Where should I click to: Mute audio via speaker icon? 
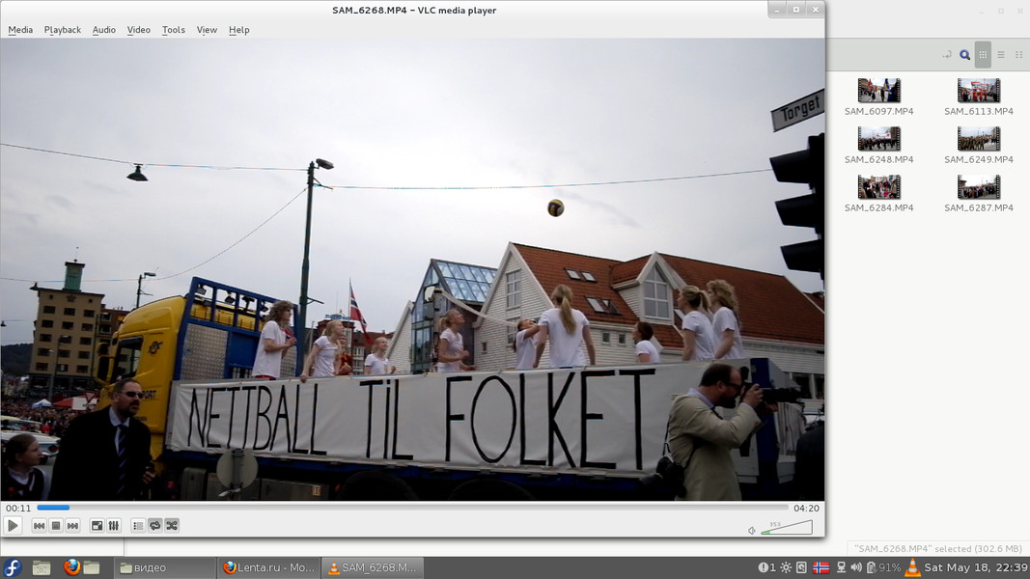(752, 530)
